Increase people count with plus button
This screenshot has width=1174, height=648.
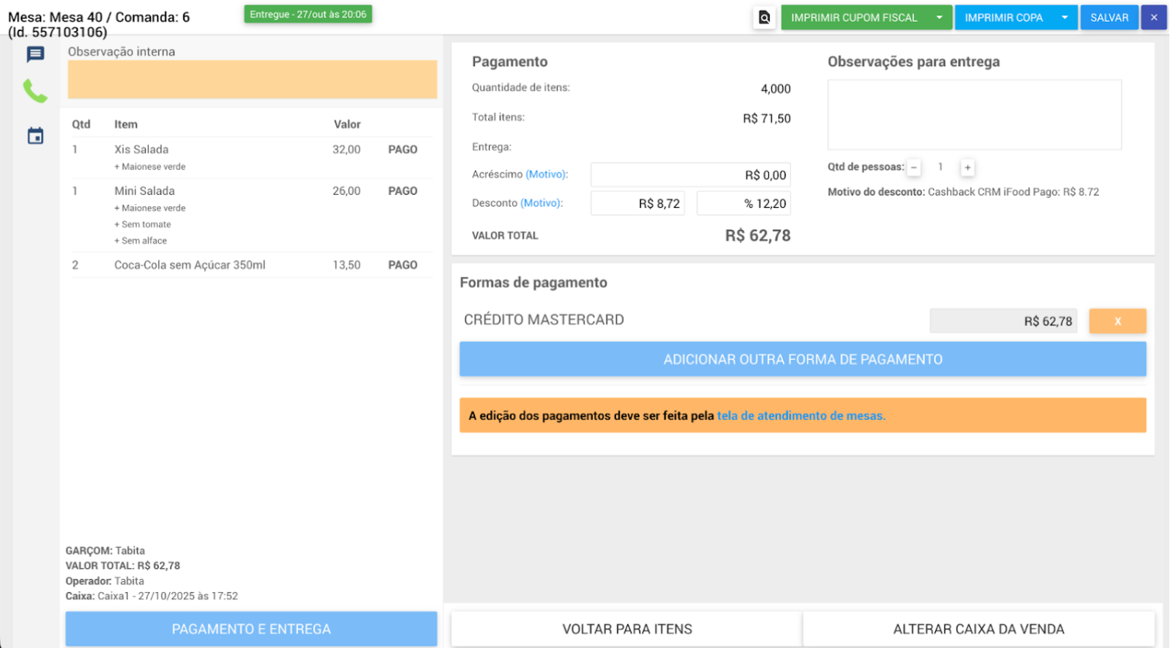[967, 168]
